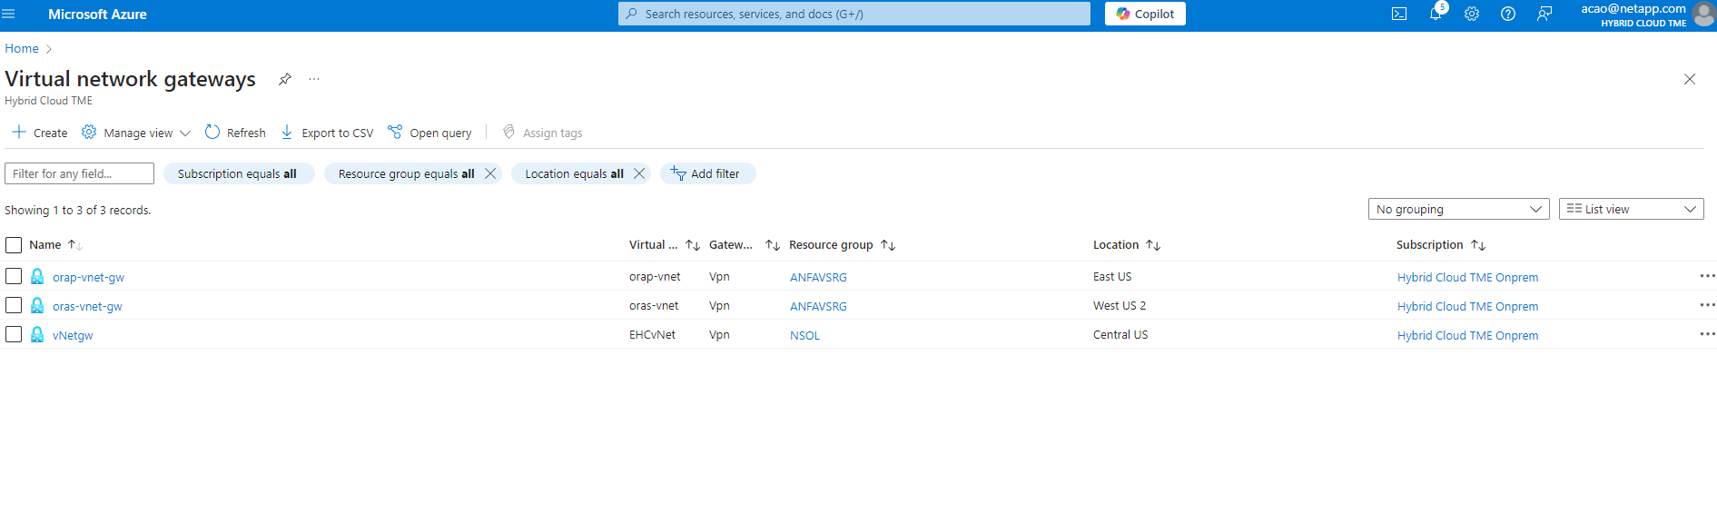Viewport: 1717px width, 523px height.
Task: Open portal settings gear
Action: tap(1472, 15)
